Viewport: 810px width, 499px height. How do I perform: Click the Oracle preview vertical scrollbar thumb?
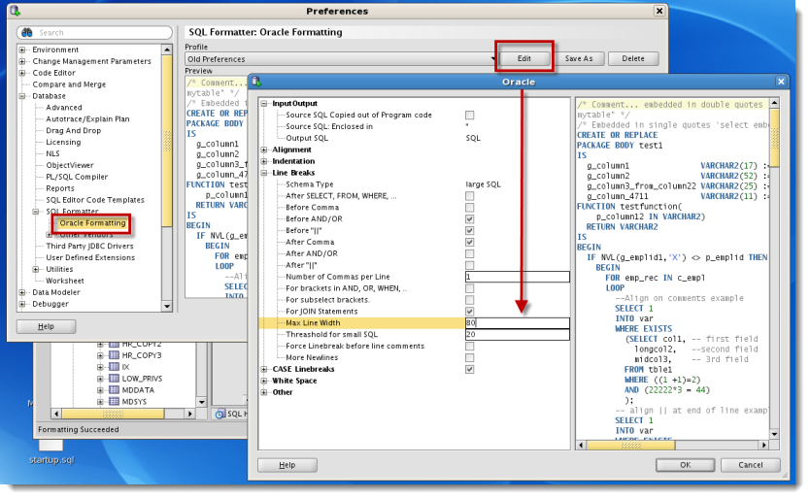pyautogui.click(x=774, y=138)
